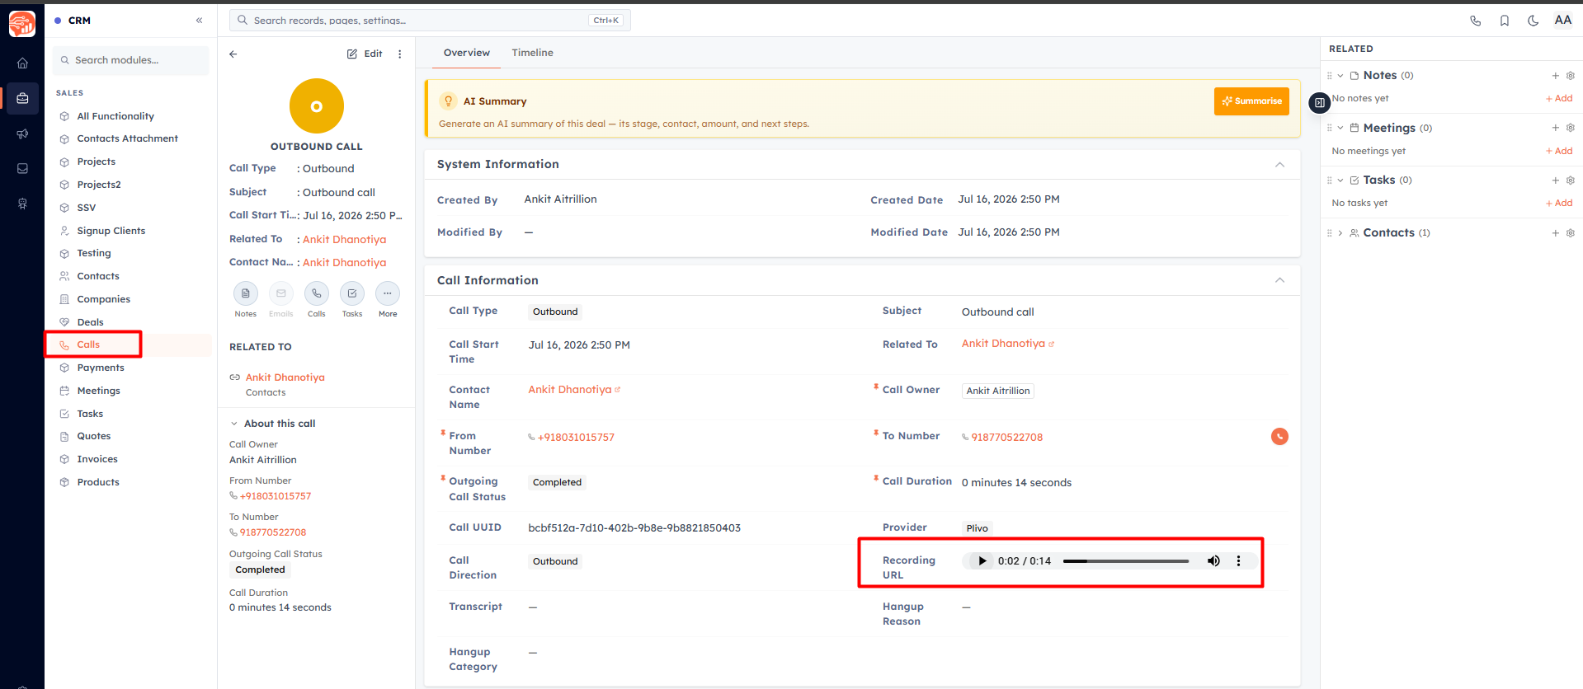Image resolution: width=1583 pixels, height=689 pixels.
Task: Collapse the Tasks related section
Action: click(1340, 180)
